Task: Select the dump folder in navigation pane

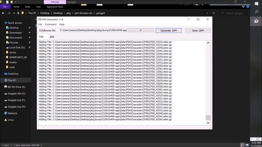Action: (x=13, y=52)
